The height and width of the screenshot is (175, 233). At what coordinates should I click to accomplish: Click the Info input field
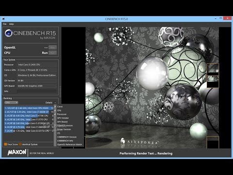click(x=37, y=91)
